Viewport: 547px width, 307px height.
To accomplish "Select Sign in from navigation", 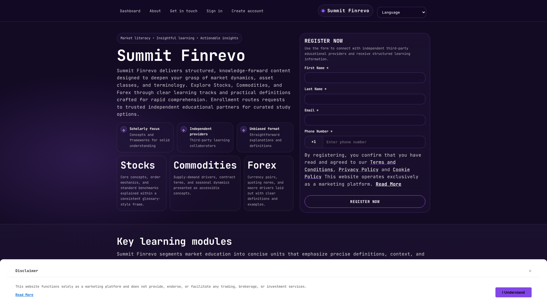I will pyautogui.click(x=215, y=11).
